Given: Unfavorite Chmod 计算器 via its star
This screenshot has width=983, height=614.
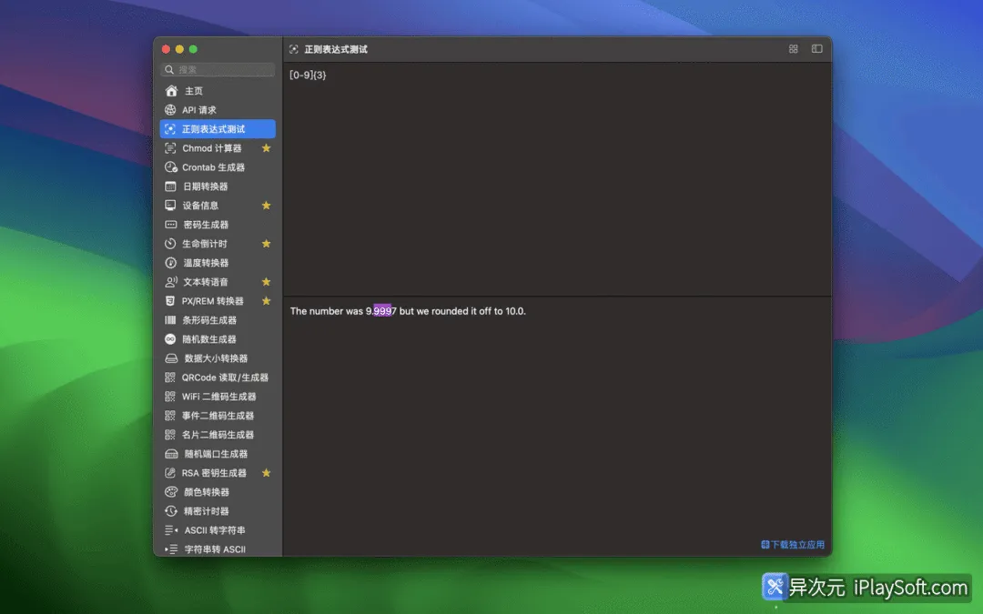Looking at the screenshot, I should tap(267, 148).
